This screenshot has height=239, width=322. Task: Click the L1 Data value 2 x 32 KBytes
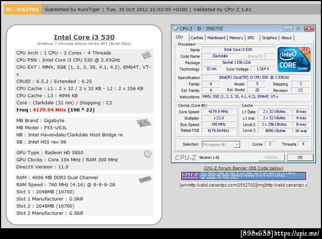click(274, 112)
